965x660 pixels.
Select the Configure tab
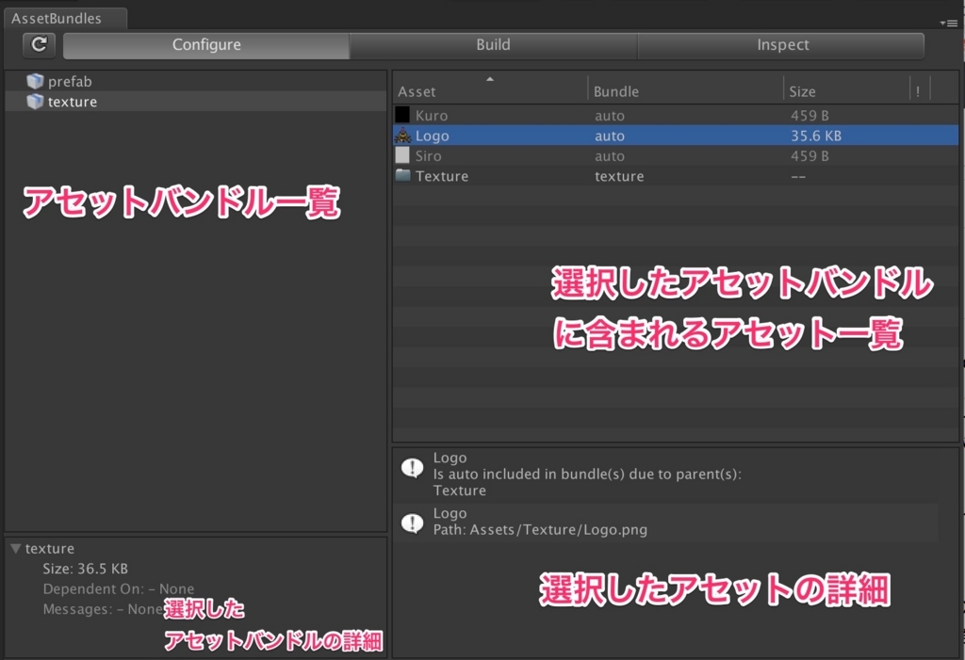click(x=205, y=44)
